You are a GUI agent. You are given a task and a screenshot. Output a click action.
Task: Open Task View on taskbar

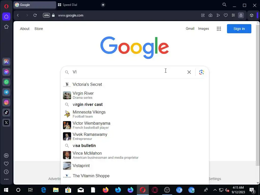(30, 190)
